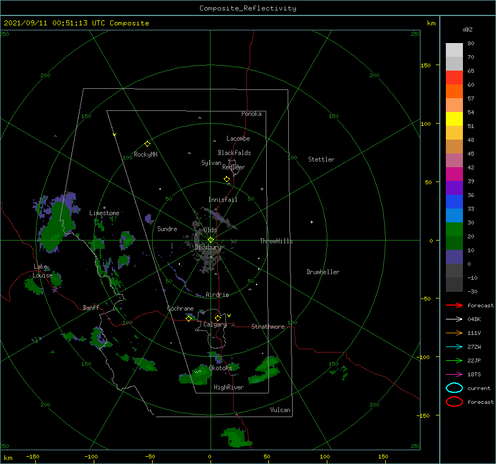Image resolution: width=496 pixels, height=464 pixels.
Task: Click the red forecast arrow in legend
Action: [x=454, y=305]
